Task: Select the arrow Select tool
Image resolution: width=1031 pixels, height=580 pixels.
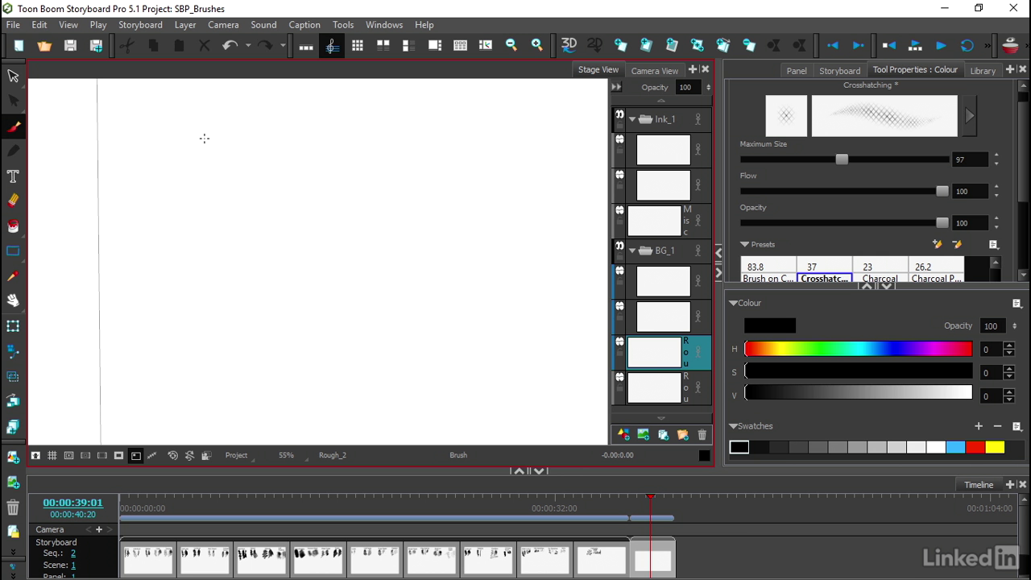Action: pos(13,76)
